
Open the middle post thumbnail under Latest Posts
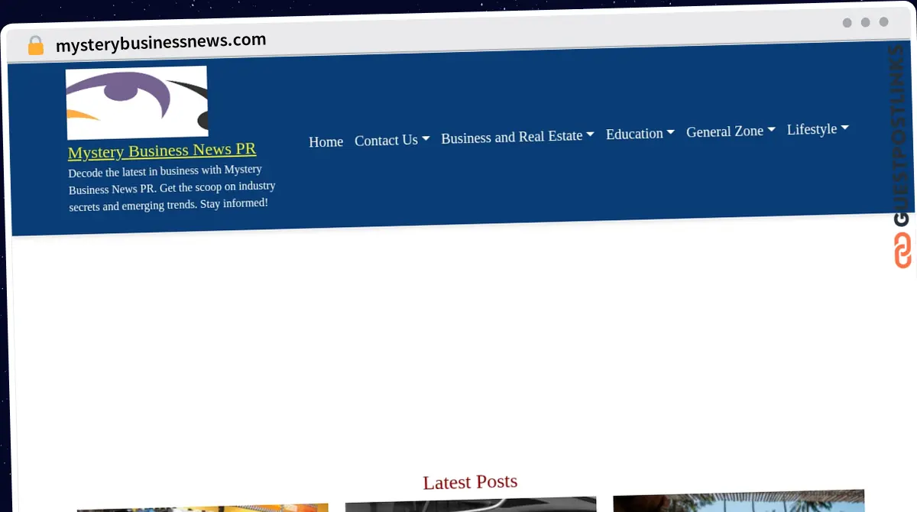[471, 504]
